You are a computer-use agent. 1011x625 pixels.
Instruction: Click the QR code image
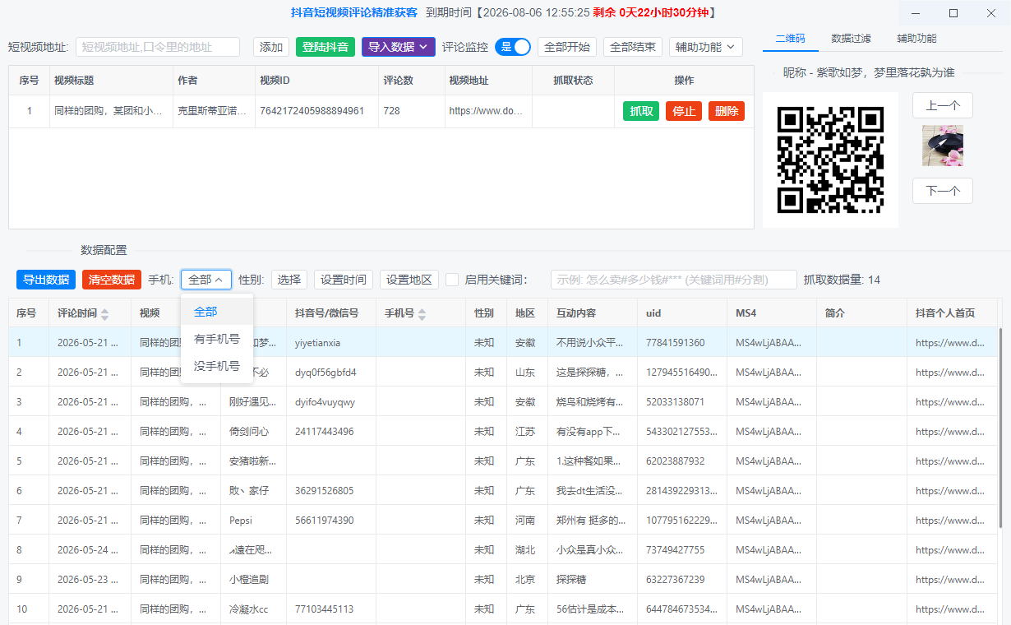[x=830, y=160]
